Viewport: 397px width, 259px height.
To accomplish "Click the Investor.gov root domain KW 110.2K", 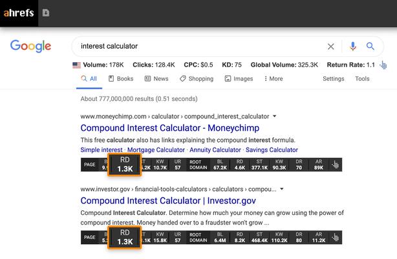I will pos(279,238).
